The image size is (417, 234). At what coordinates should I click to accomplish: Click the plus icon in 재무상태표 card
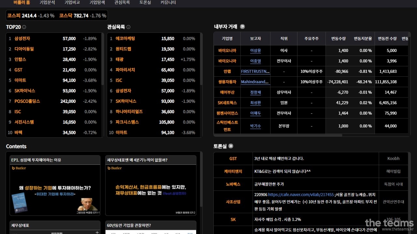click(x=97, y=232)
